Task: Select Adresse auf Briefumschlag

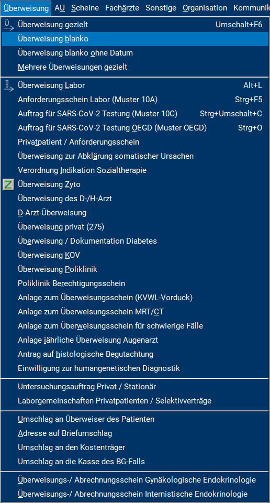Action: [135, 433]
